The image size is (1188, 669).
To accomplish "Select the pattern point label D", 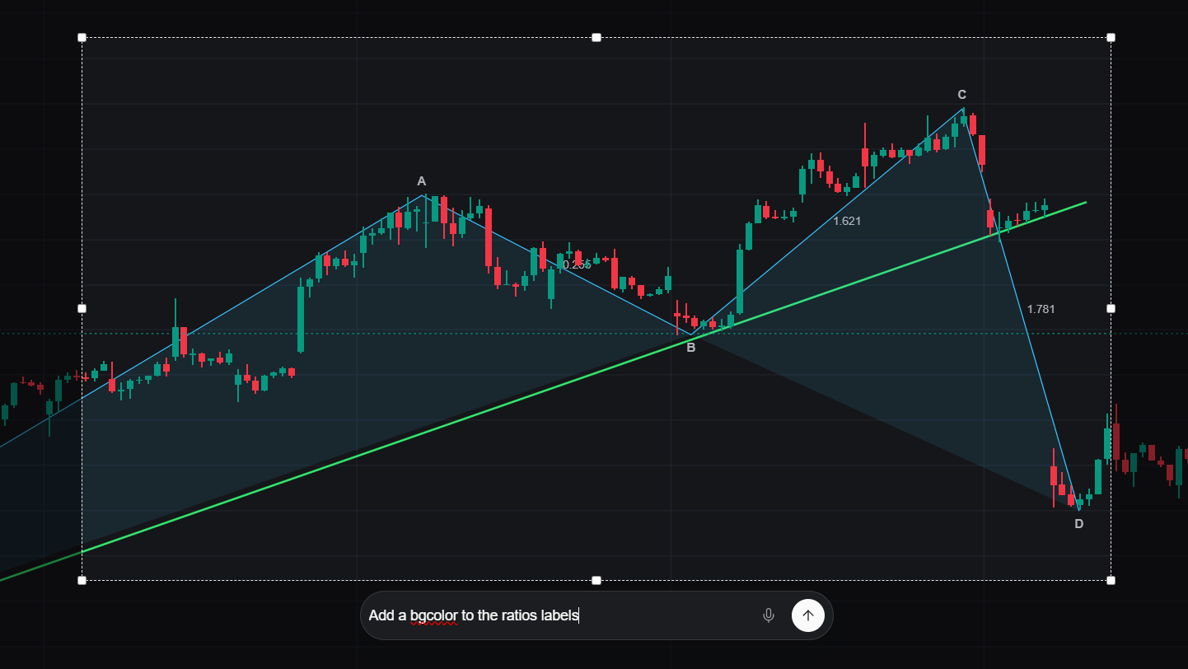I will point(1079,523).
